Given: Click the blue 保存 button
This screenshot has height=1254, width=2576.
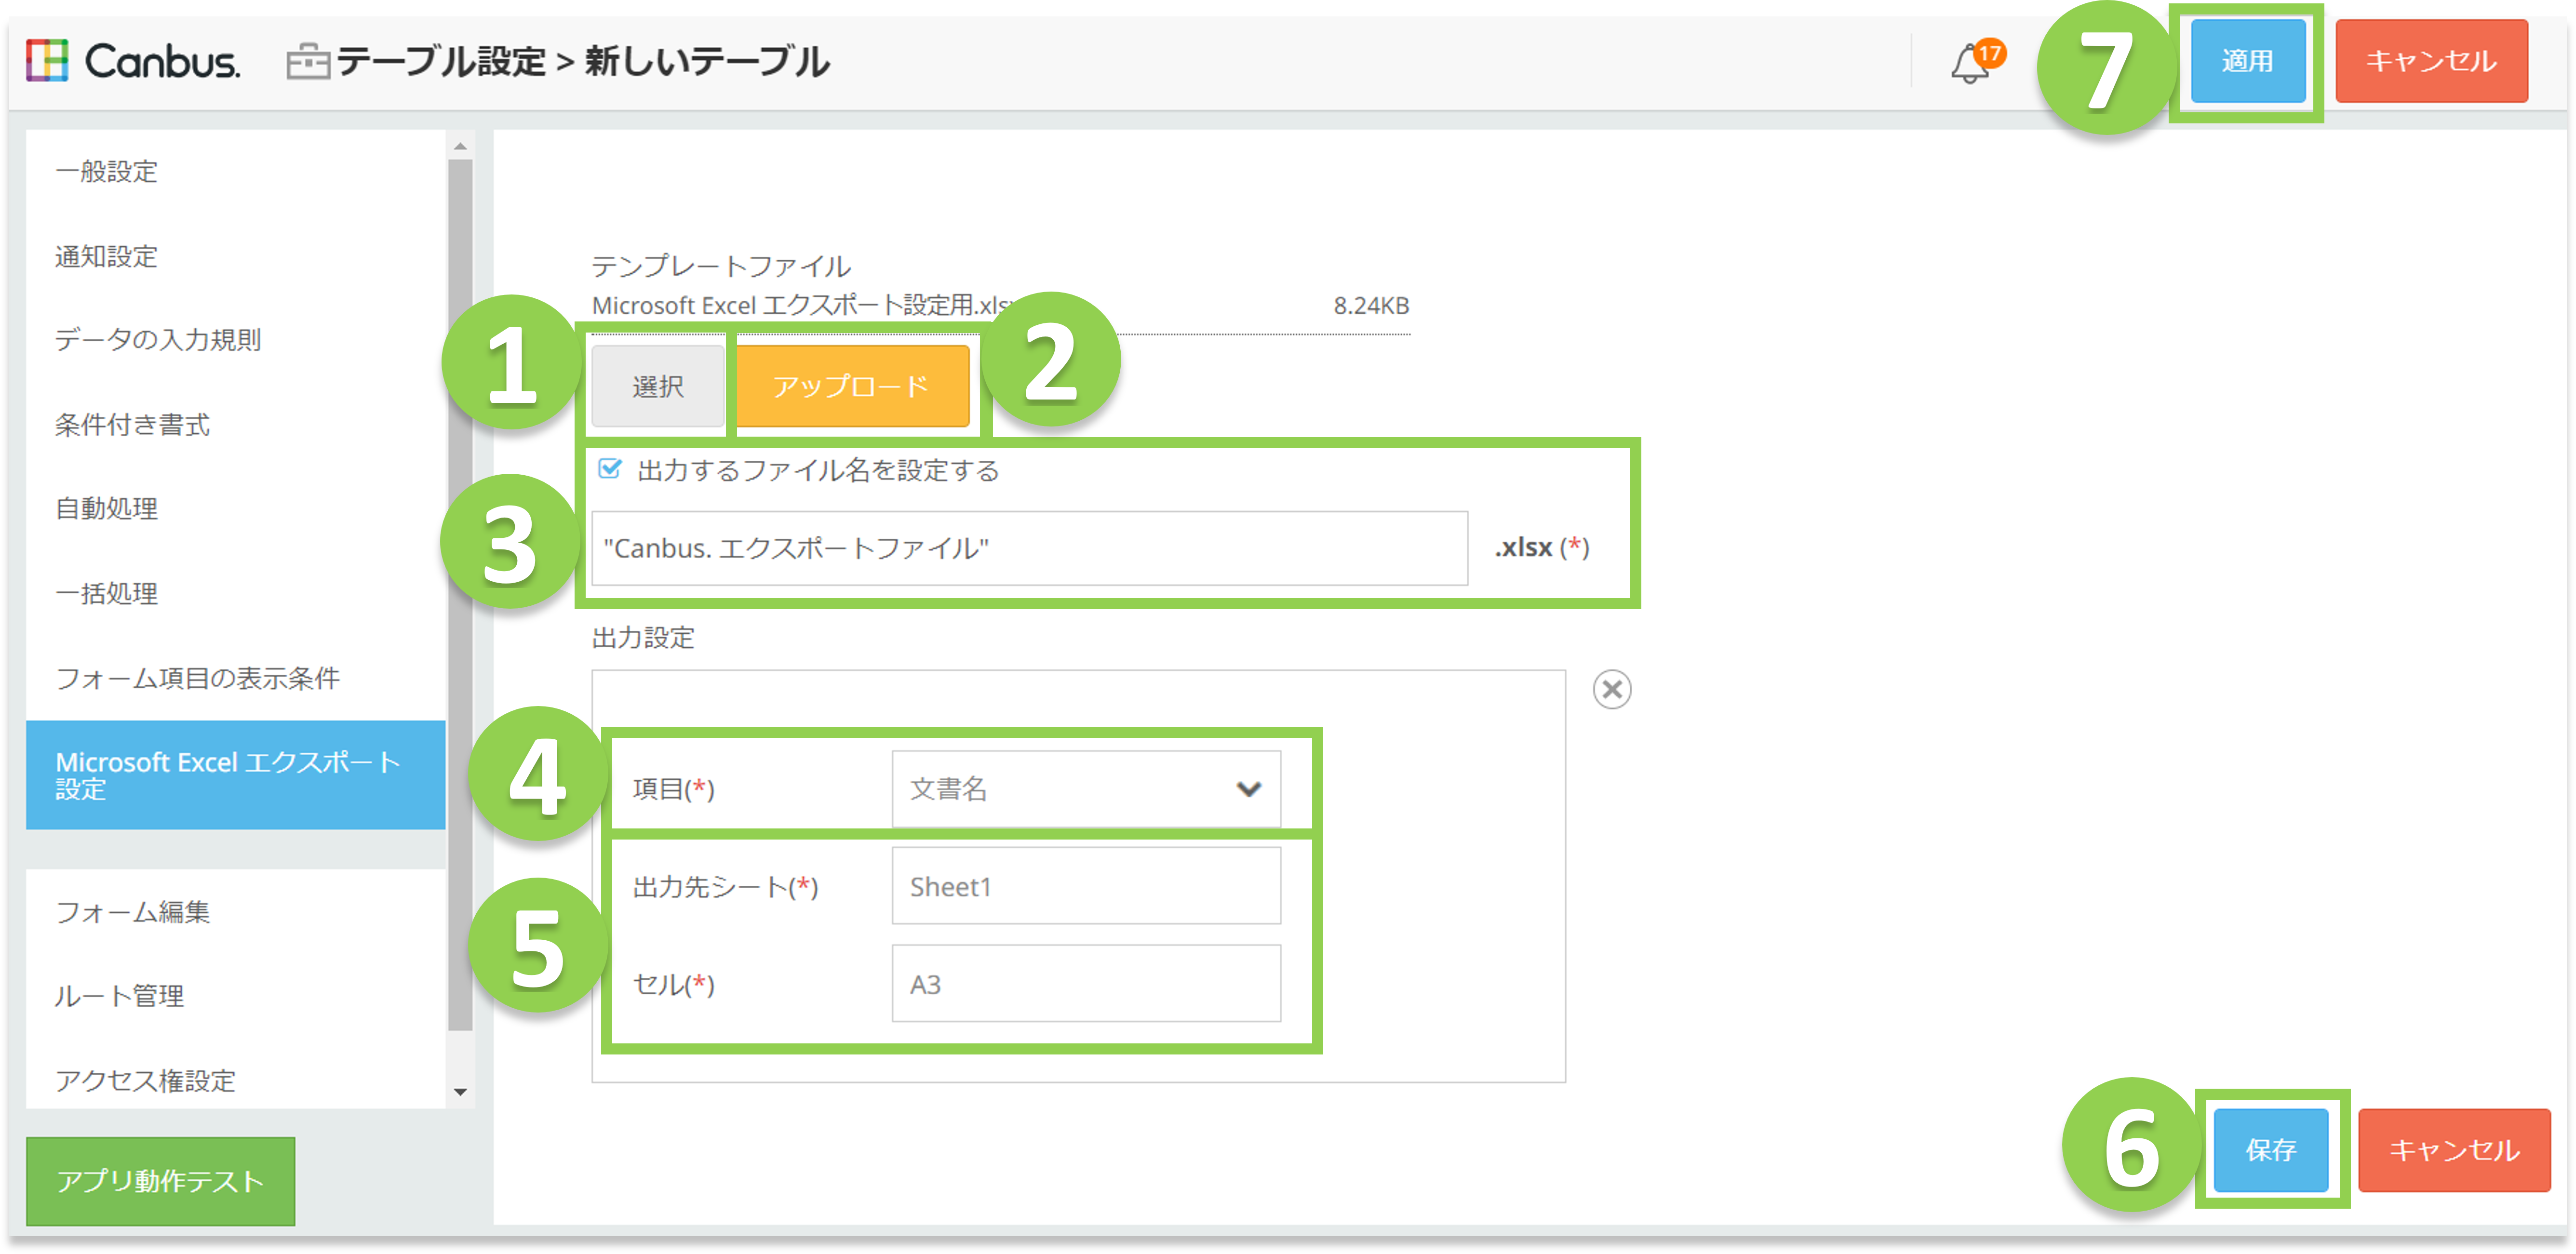Looking at the screenshot, I should click(x=2270, y=1149).
